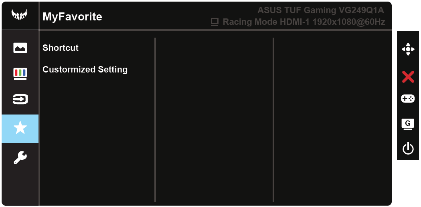Screen dimensions: 421x207
Task: Exit the OSD with red X
Action: [x=408, y=76]
